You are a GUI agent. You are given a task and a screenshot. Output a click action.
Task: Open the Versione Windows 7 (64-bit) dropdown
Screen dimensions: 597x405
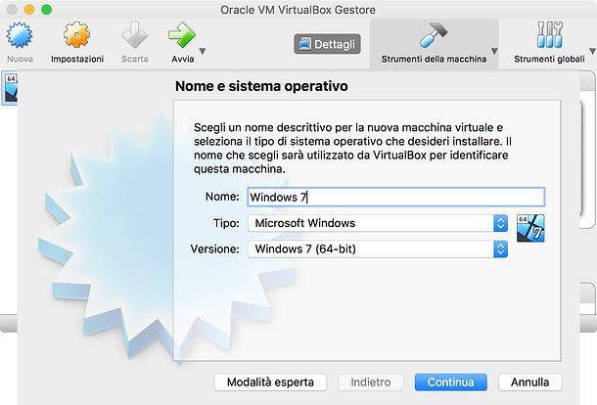point(378,248)
